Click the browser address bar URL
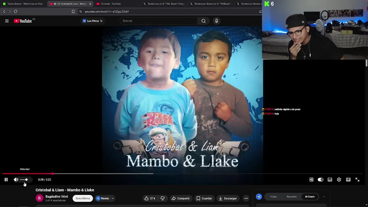Image resolution: width=368 pixels, height=207 pixels. [x=107, y=11]
